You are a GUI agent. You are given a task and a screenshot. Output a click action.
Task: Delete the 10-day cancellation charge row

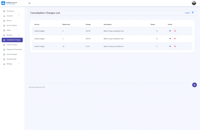(x=175, y=46)
